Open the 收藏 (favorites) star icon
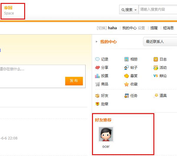177x156 pixels. coord(127,84)
